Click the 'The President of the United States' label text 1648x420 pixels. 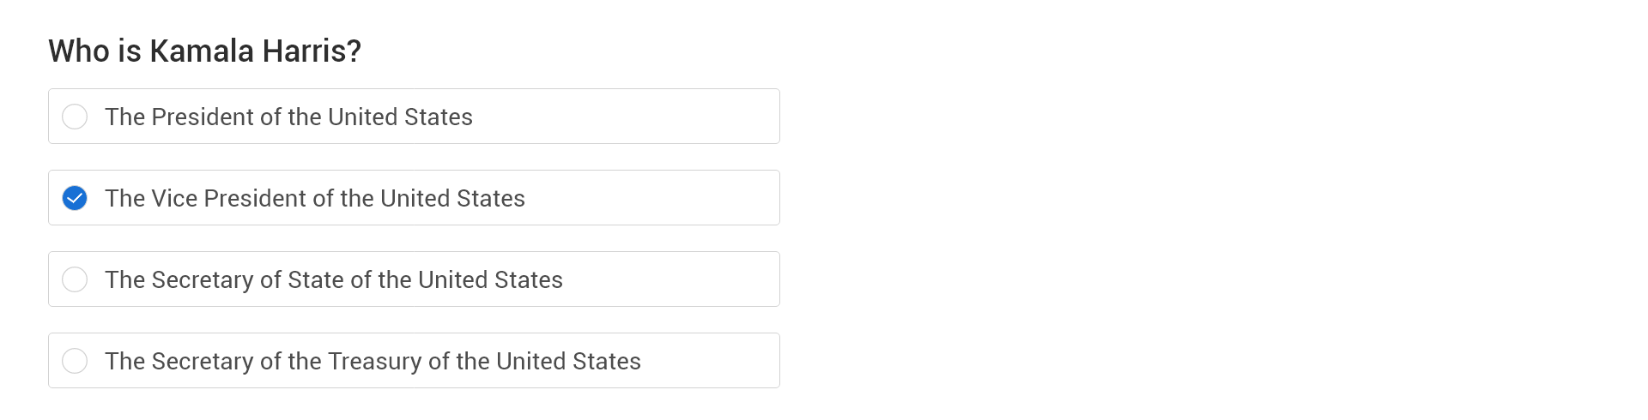(288, 117)
